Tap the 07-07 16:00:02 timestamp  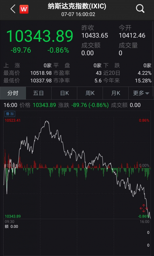(x=78, y=14)
